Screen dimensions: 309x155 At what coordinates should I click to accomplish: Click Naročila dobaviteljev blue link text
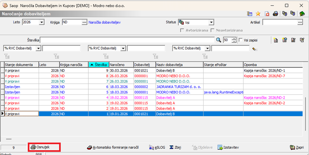[104, 22]
